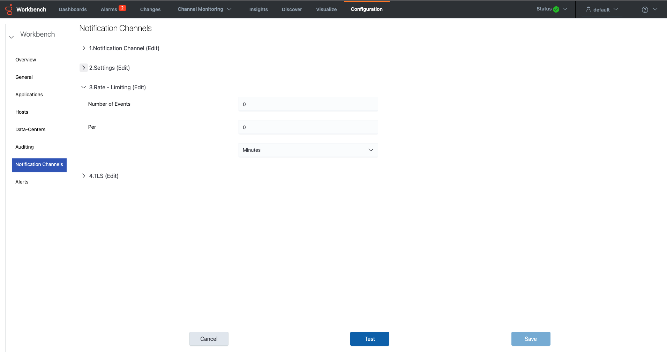Click the Workbench logo icon
The width and height of the screenshot is (667, 352).
click(9, 9)
